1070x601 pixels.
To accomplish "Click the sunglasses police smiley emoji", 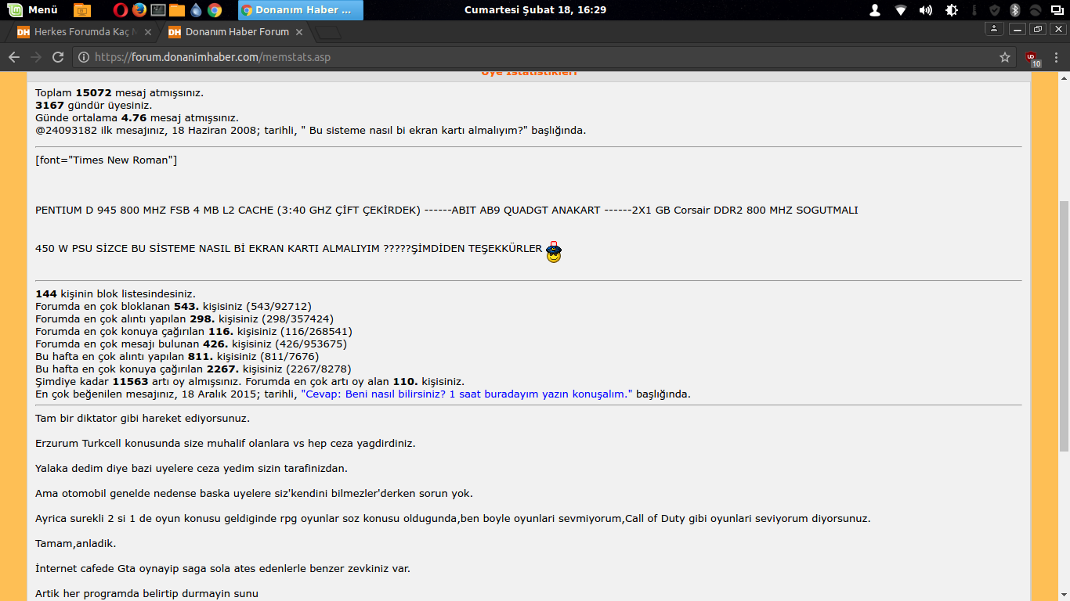I will pyautogui.click(x=554, y=251).
